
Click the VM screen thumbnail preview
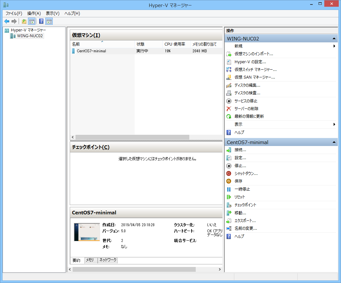coord(87,232)
